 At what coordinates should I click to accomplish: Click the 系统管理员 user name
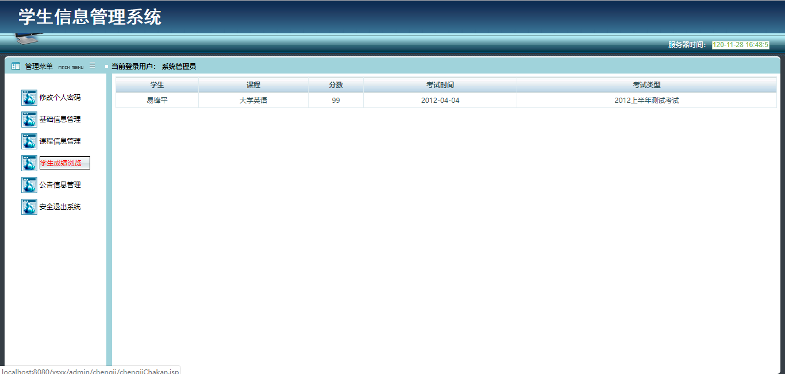click(179, 67)
